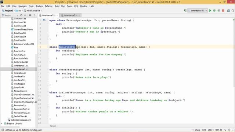Screen dimensions: 235x132
Task: Open the Build menu
Action: click(57, 6)
